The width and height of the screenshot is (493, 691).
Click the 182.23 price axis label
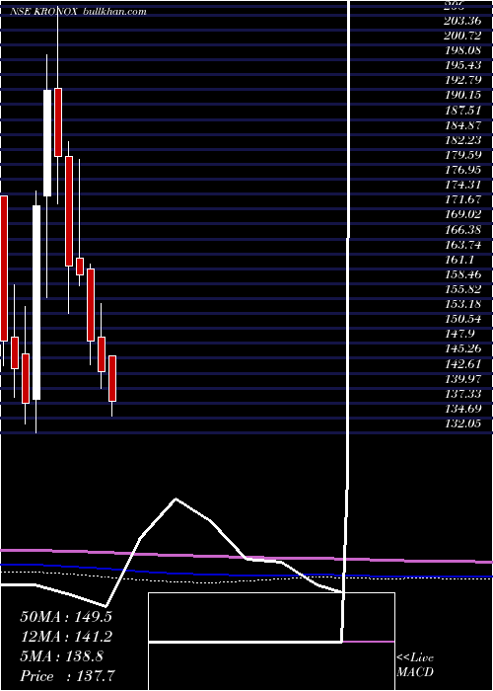pos(464,139)
